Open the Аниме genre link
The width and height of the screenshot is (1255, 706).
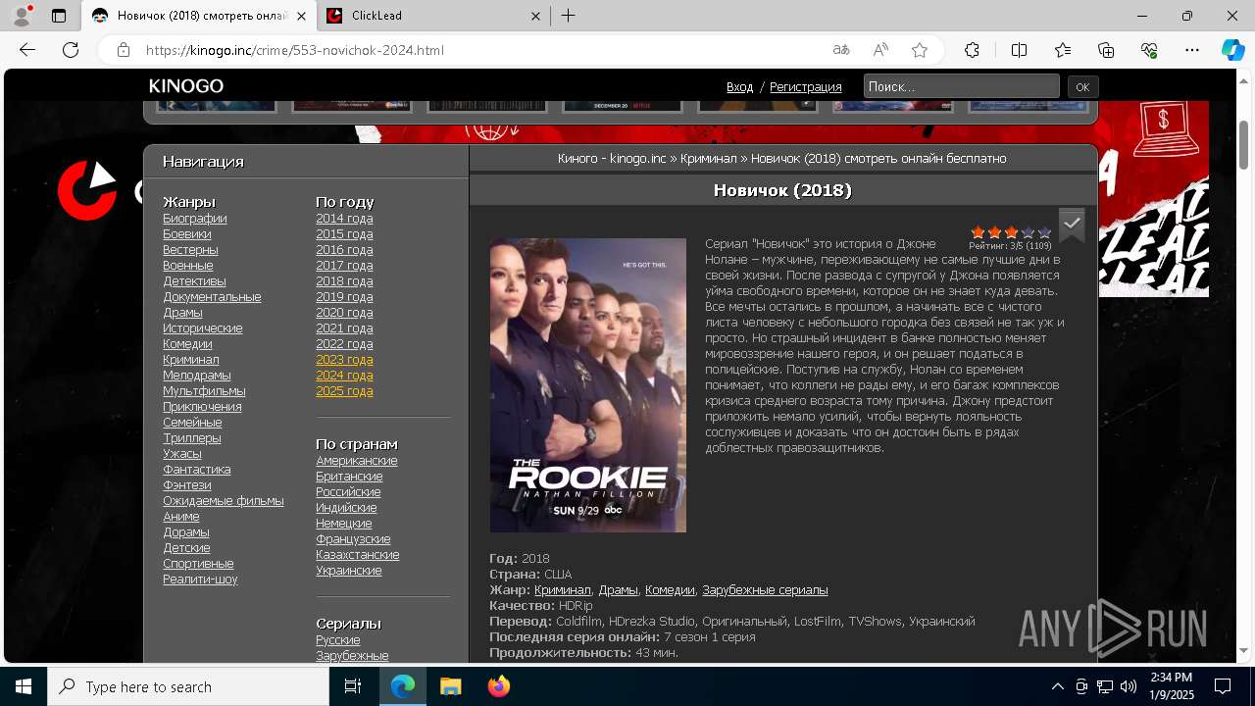point(181,517)
